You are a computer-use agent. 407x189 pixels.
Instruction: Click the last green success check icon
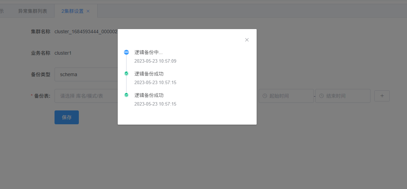click(x=126, y=95)
